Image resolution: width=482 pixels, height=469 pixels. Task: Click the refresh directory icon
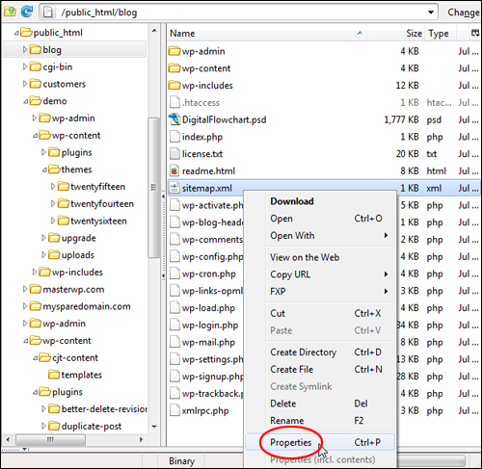[27, 12]
